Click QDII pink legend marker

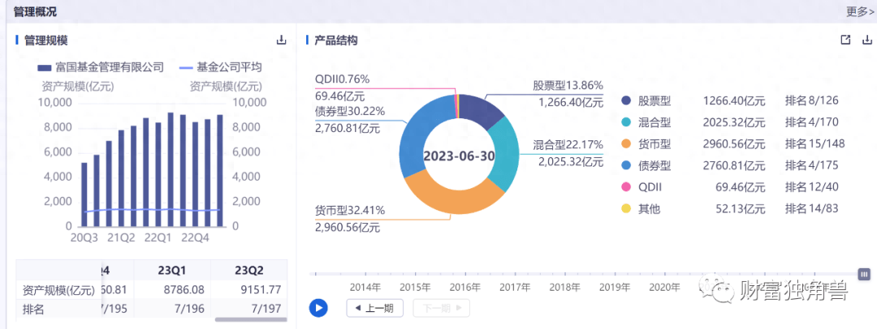click(626, 187)
